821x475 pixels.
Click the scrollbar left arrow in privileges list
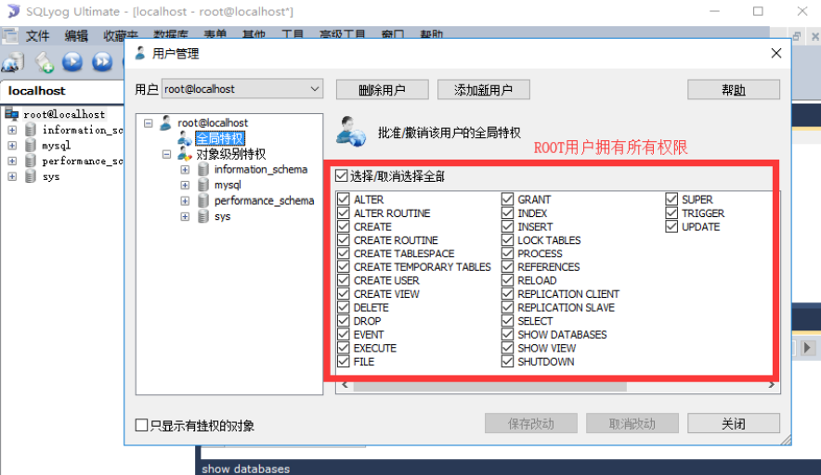tap(345, 386)
